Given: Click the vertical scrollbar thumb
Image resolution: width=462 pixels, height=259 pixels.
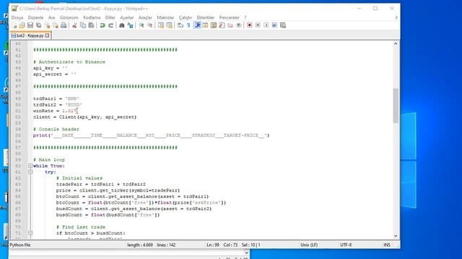Looking at the screenshot, I should (x=396, y=106).
